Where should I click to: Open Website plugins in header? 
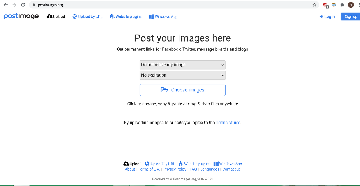(126, 17)
